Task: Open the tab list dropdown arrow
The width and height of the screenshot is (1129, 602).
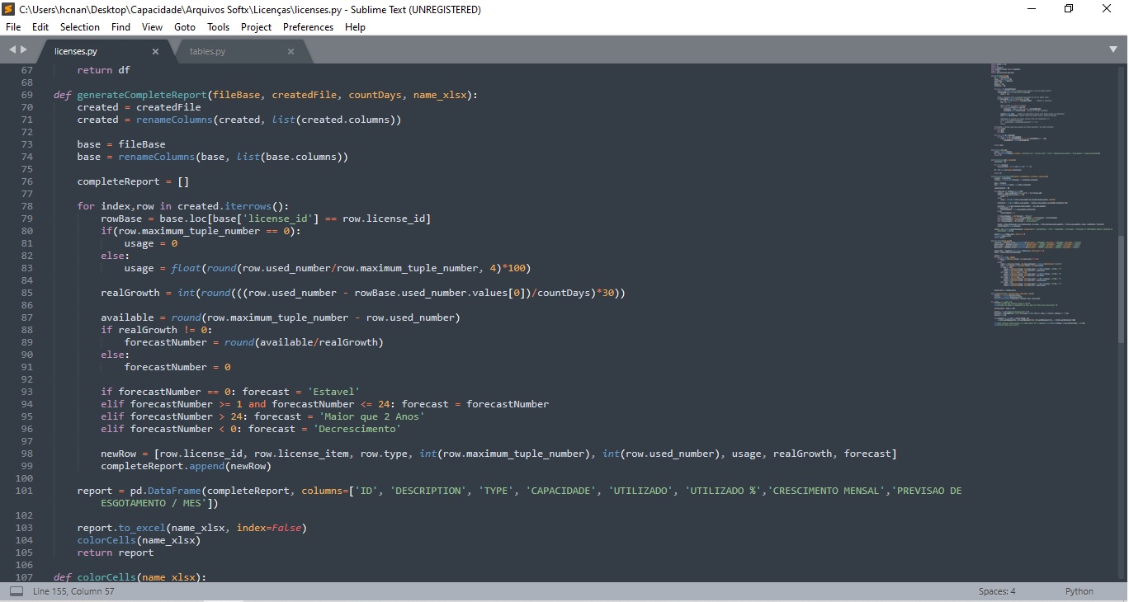Action: (1112, 50)
